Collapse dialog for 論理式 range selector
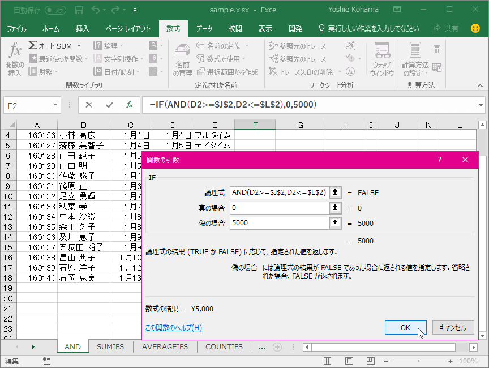Screen dimensions: 489x368 [335, 192]
